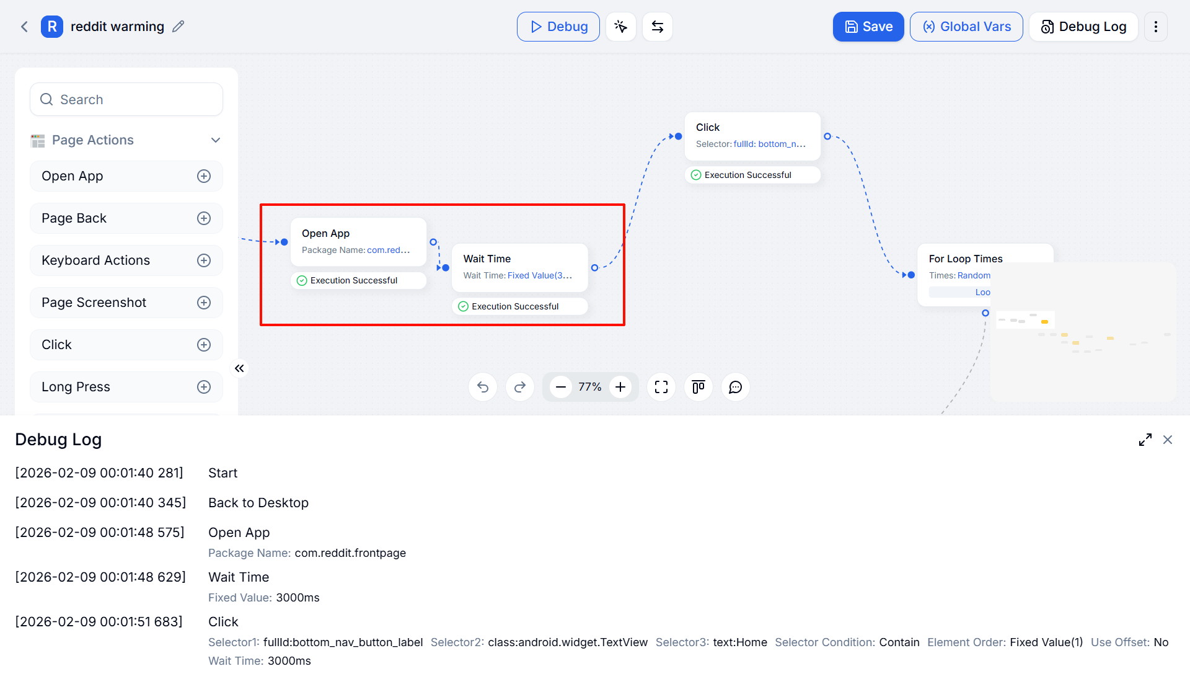Open Global Vars
Image resolution: width=1190 pixels, height=679 pixels.
pyautogui.click(x=966, y=27)
